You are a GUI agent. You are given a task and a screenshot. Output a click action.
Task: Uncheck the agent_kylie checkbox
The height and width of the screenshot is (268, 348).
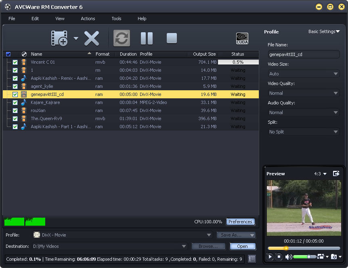click(x=15, y=86)
